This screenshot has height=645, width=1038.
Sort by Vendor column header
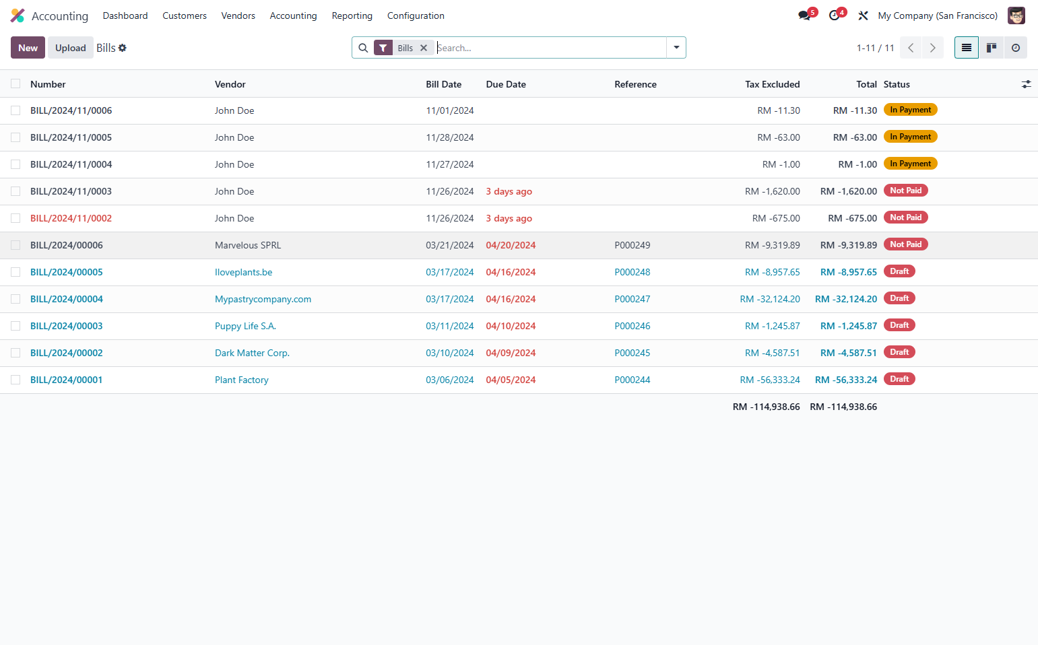coord(230,84)
